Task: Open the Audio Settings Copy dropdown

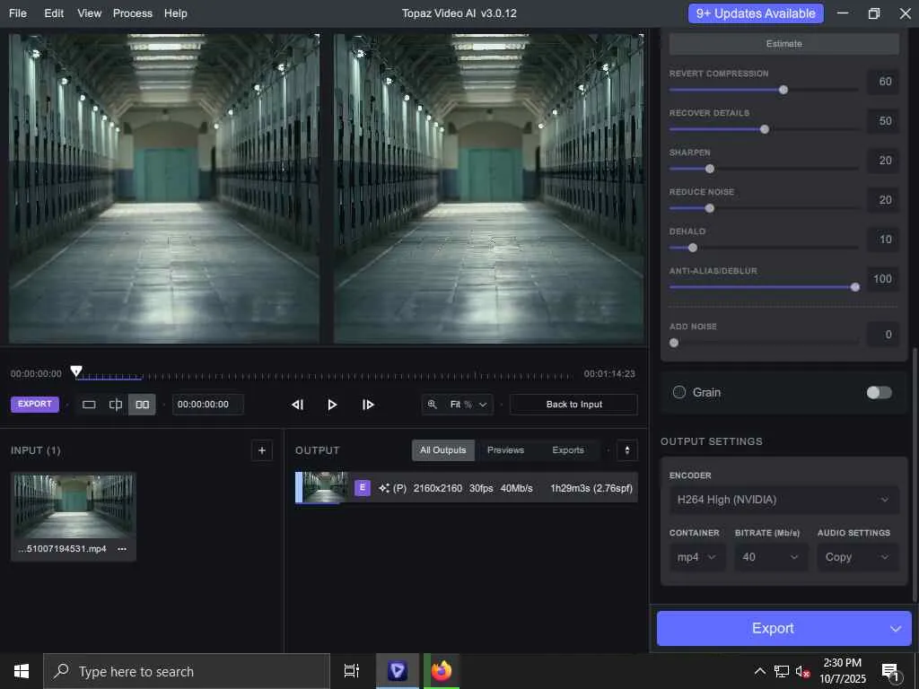Action: click(x=857, y=557)
